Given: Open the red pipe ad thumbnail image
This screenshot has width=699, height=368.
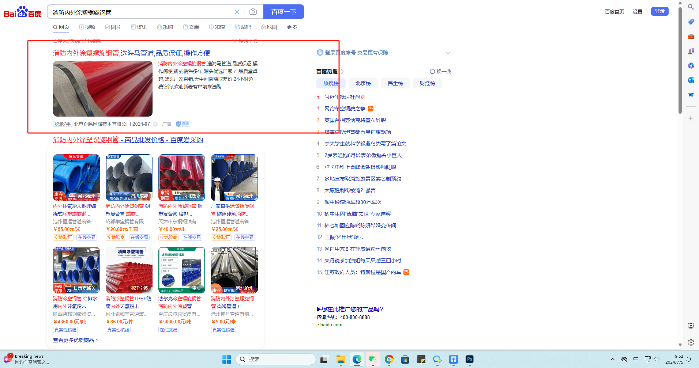Looking at the screenshot, I should (103, 89).
